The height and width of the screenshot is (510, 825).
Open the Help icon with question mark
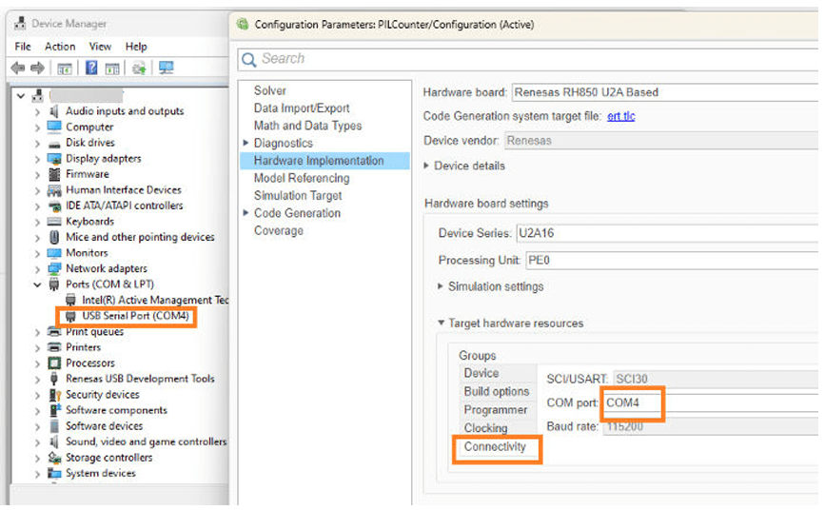[91, 68]
